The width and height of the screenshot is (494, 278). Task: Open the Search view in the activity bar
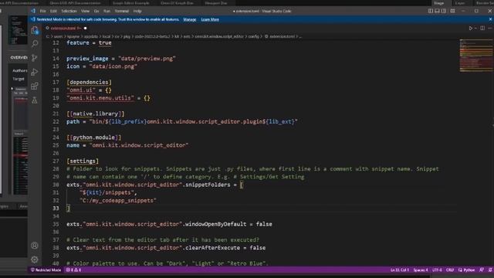35,43
